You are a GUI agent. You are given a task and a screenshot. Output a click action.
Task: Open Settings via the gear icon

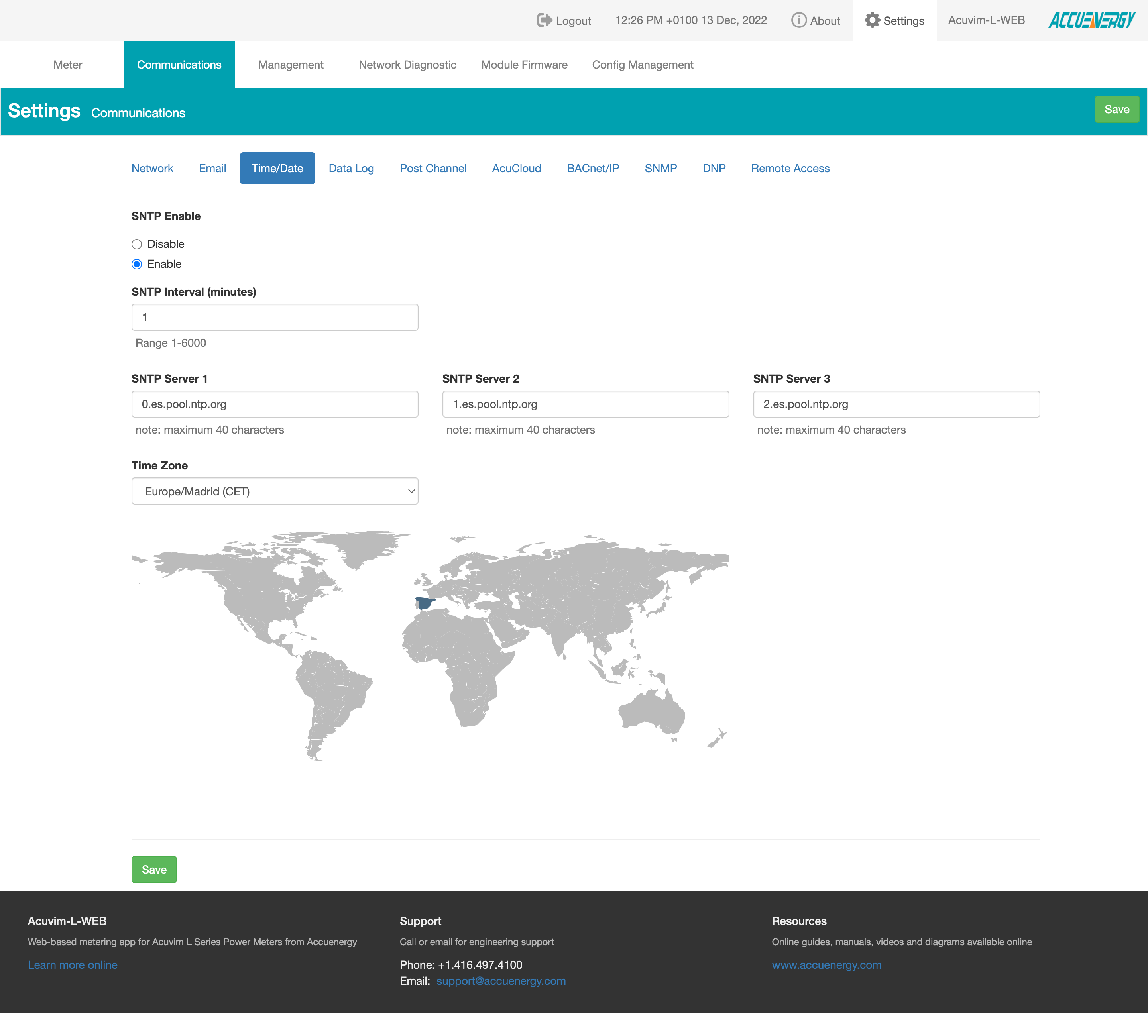pos(872,20)
